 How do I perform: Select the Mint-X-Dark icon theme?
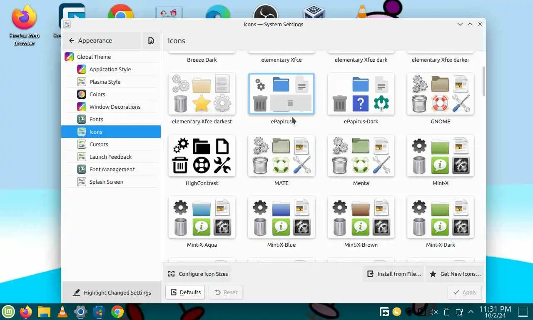(441, 217)
